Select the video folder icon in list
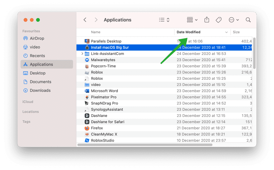 [x=87, y=85]
